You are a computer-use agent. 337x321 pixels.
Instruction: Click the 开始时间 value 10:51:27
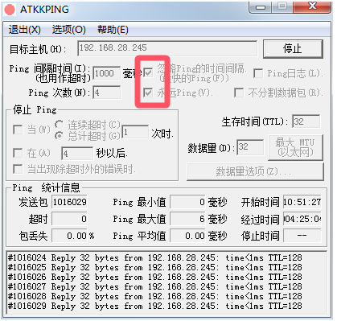pyautogui.click(x=302, y=202)
